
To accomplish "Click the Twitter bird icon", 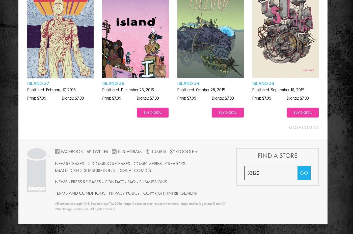I will [89, 152].
